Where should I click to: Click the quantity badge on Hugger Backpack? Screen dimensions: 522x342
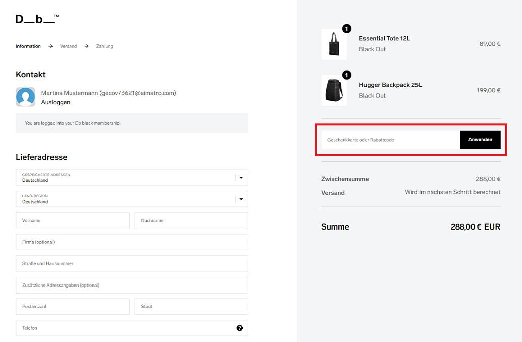pos(346,75)
